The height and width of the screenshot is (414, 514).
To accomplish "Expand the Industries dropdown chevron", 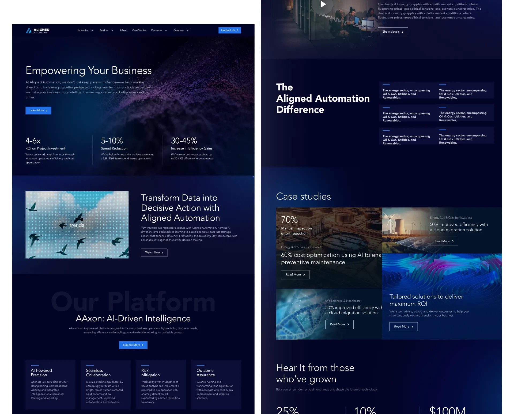I will pyautogui.click(x=92, y=30).
